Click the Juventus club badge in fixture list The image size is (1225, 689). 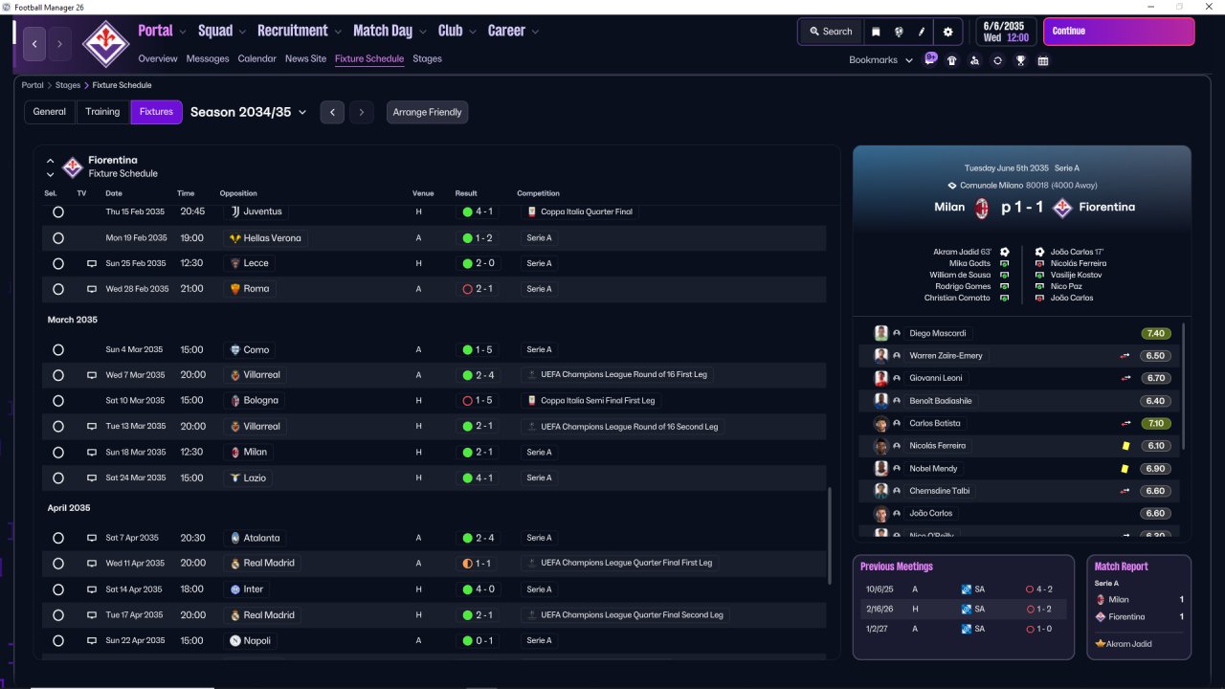[x=235, y=211]
